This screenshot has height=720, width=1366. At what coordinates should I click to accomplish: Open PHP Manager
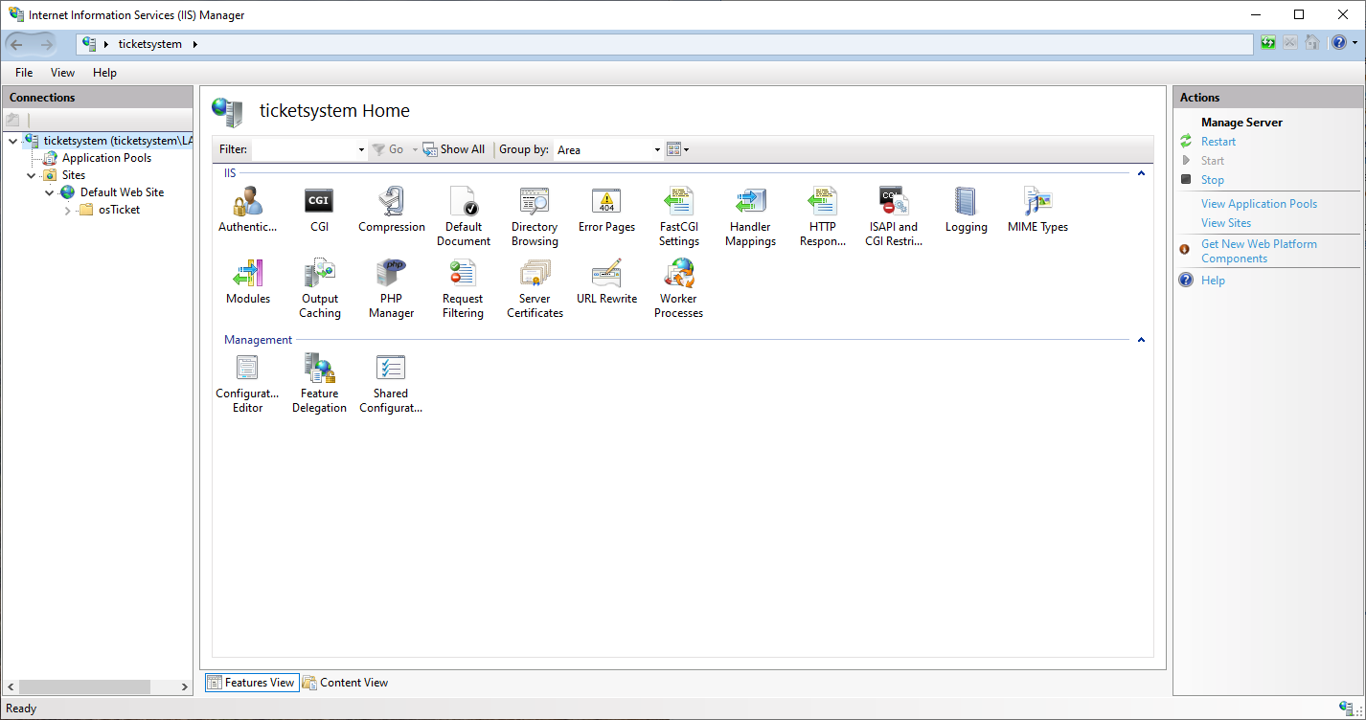392,289
